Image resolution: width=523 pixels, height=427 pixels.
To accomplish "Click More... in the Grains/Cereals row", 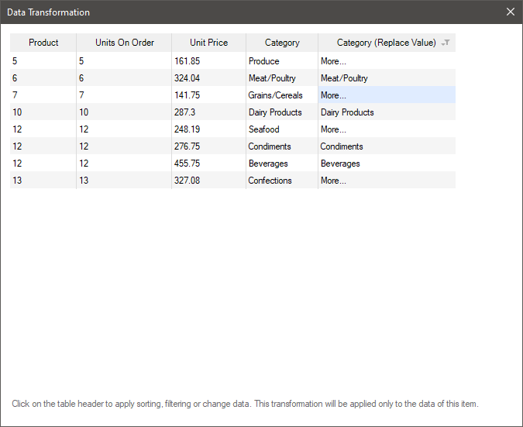I will click(333, 95).
